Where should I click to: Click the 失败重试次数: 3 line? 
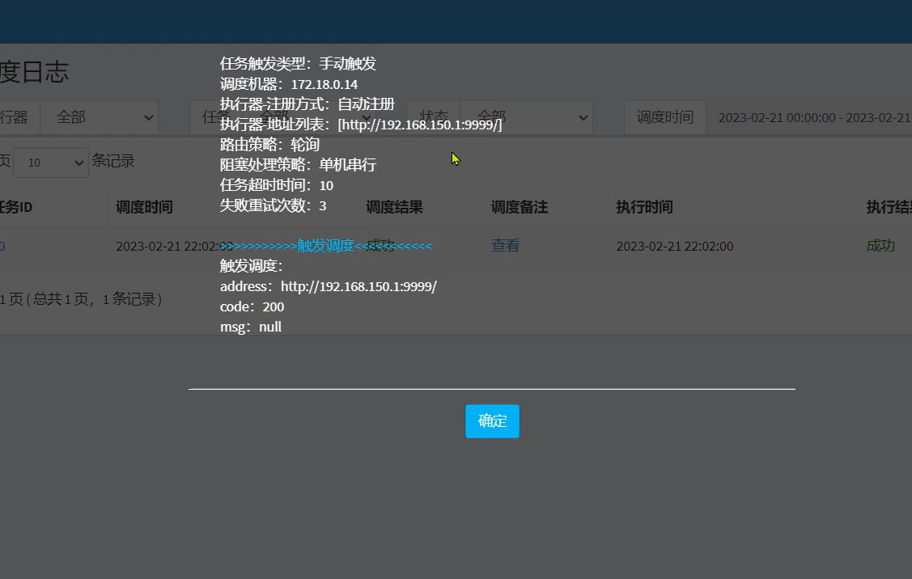pos(273,205)
